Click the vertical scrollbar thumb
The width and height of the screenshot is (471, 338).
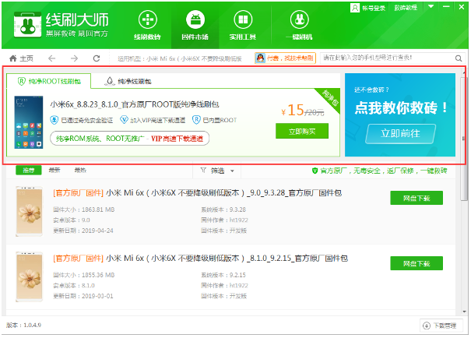(x=464, y=139)
